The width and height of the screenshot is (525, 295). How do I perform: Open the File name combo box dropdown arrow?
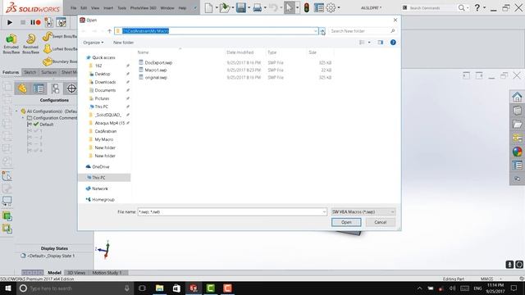(x=324, y=212)
